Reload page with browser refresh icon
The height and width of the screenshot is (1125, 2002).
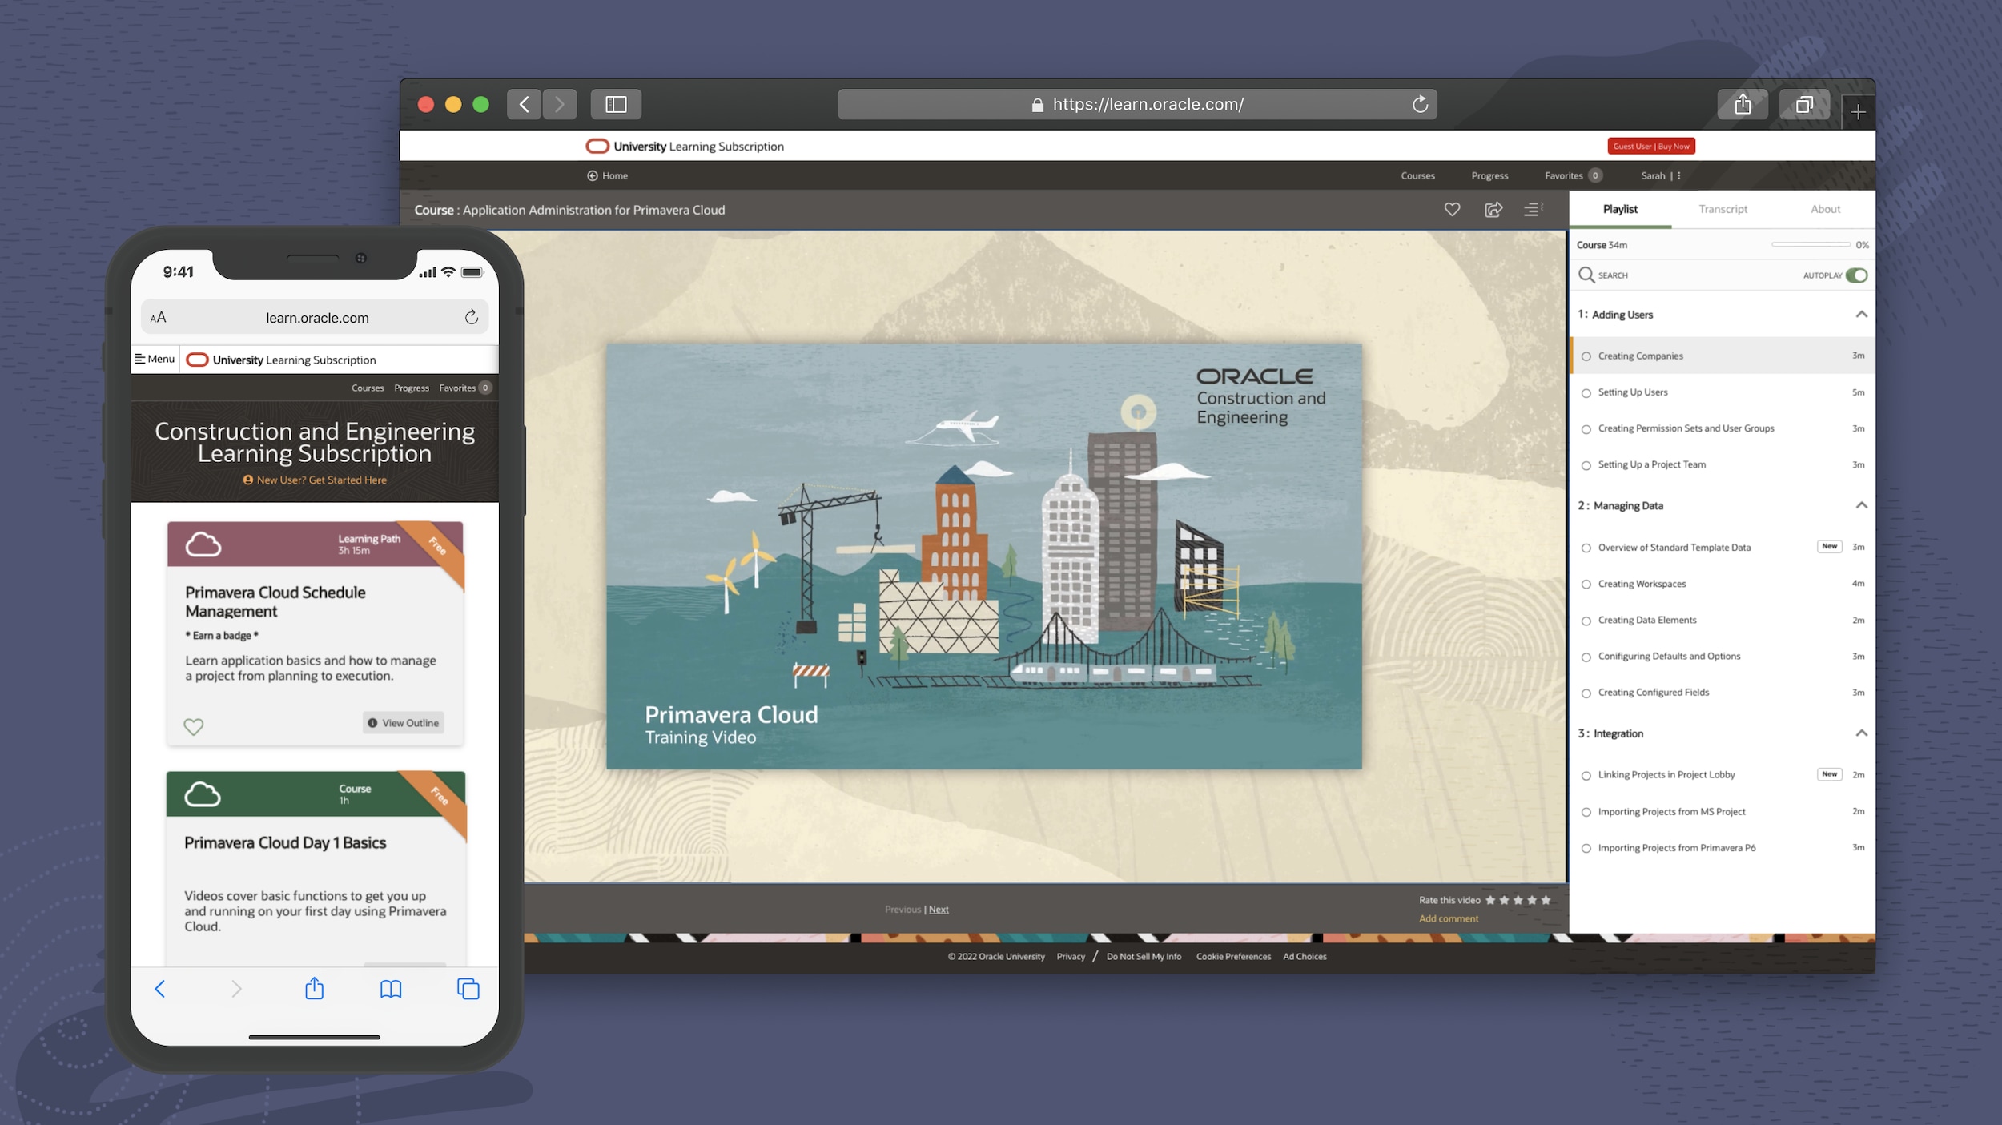1420,105
